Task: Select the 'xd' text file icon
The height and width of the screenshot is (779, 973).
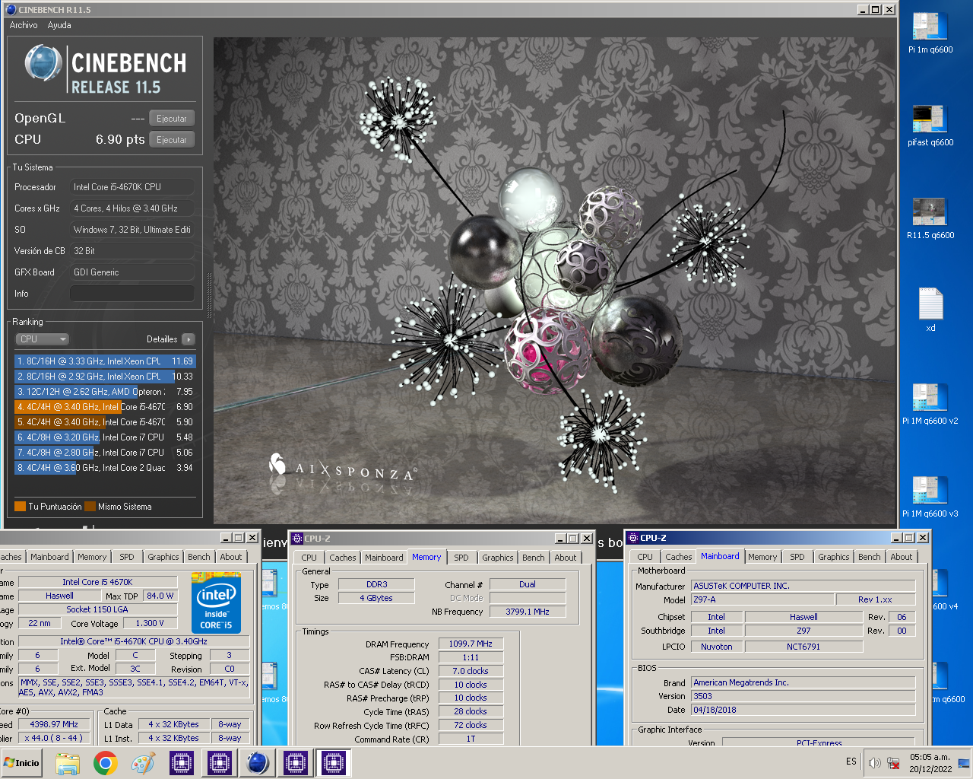Action: pos(930,310)
